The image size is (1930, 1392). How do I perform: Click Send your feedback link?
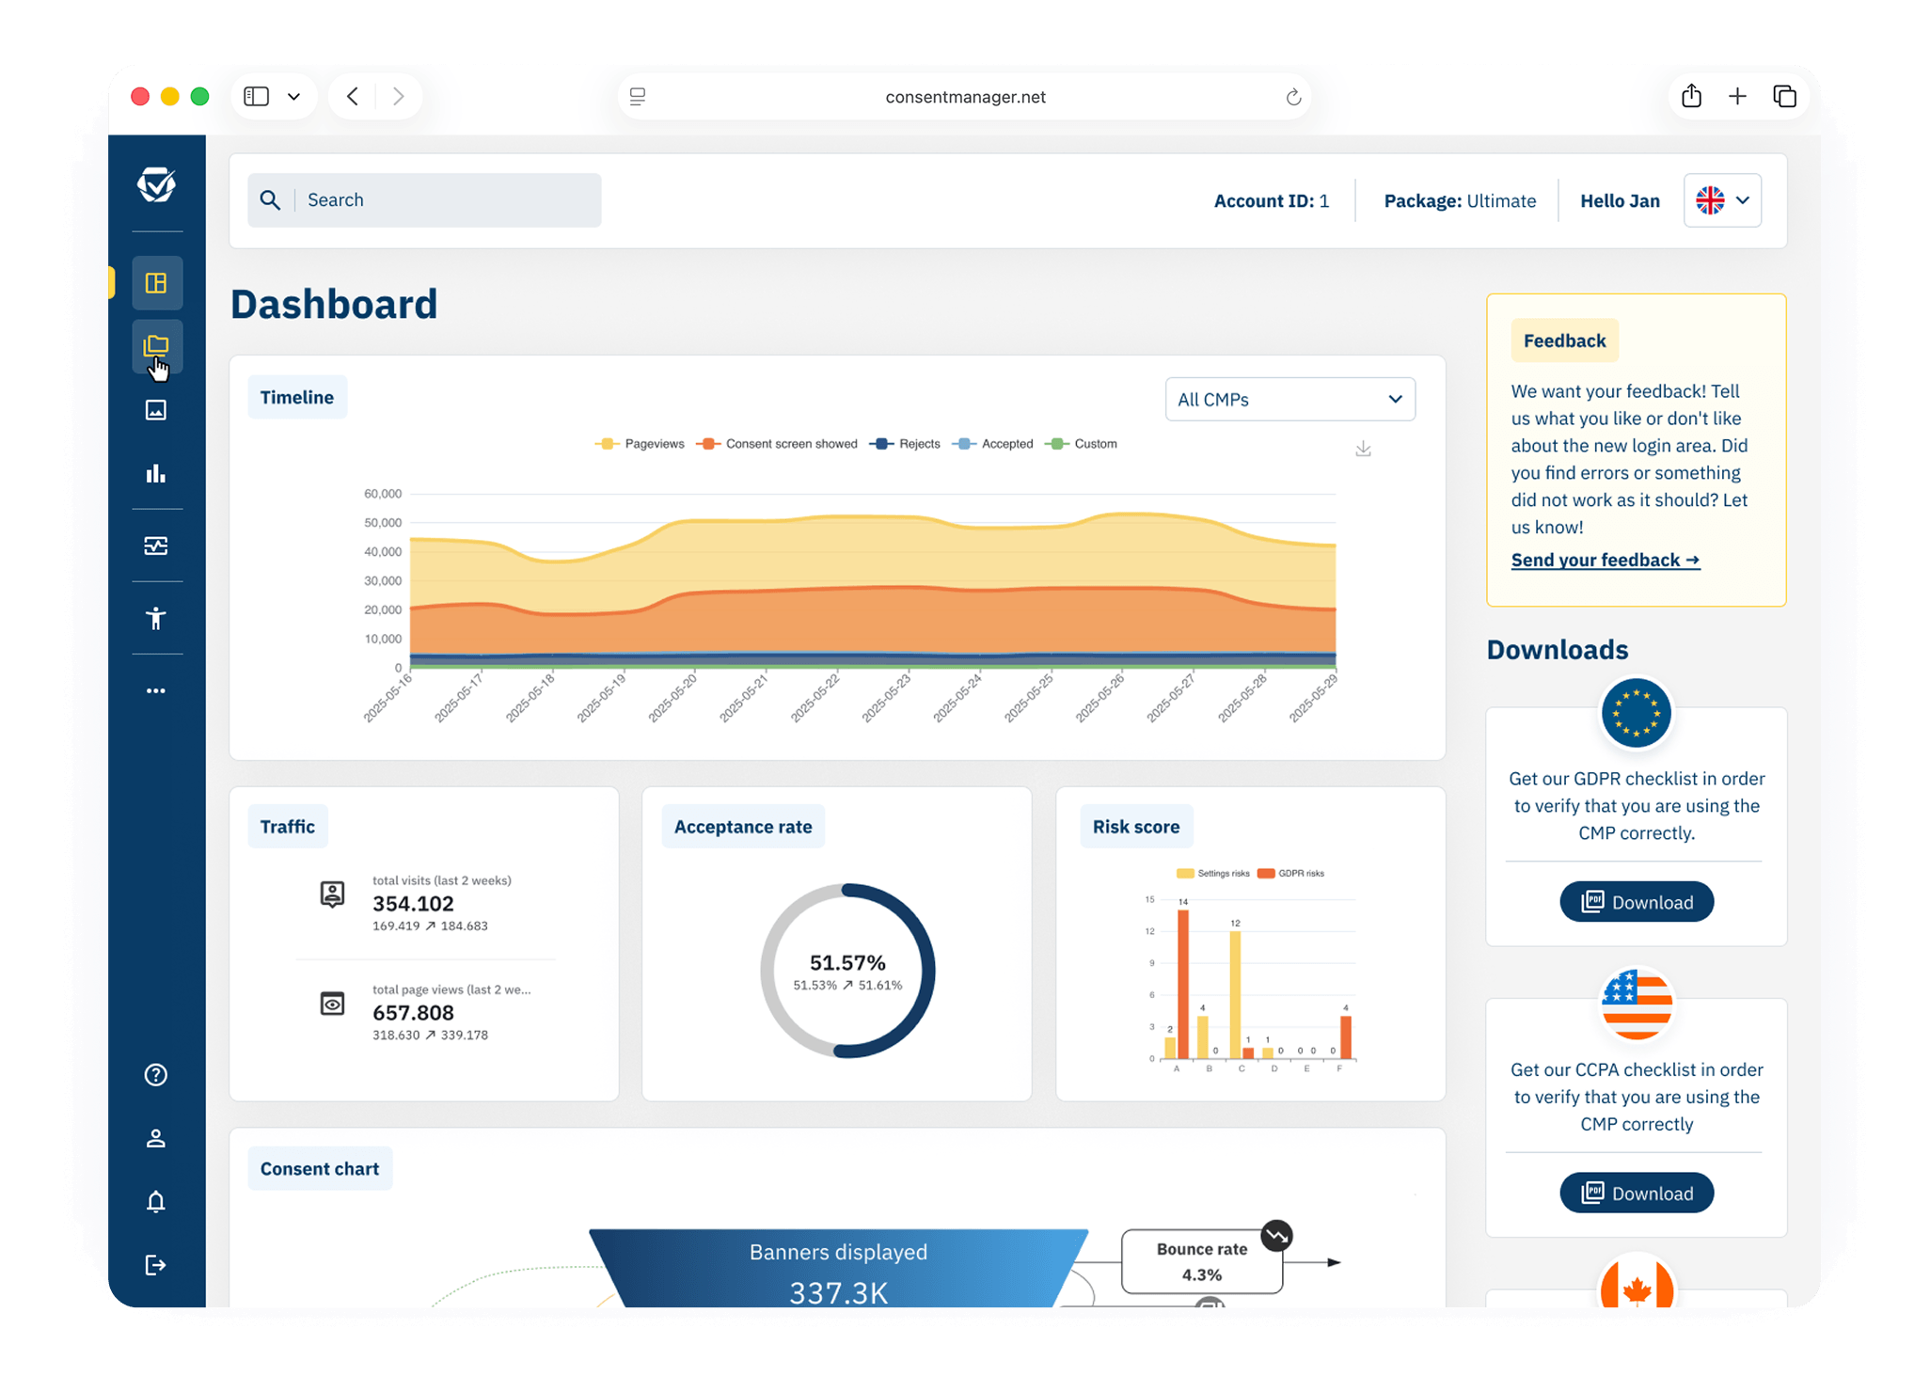(x=1605, y=561)
